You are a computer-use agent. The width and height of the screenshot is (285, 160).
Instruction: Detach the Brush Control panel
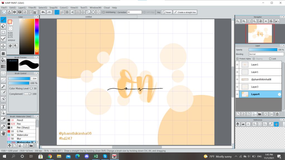coord(35,73)
